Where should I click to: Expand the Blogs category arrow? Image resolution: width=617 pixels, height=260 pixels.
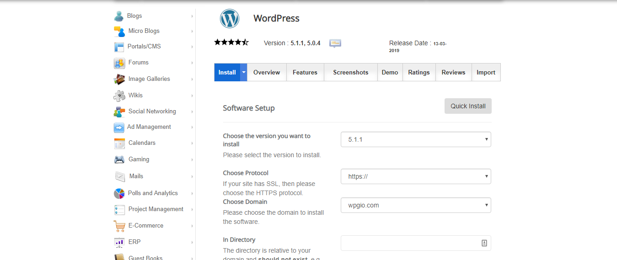(192, 16)
